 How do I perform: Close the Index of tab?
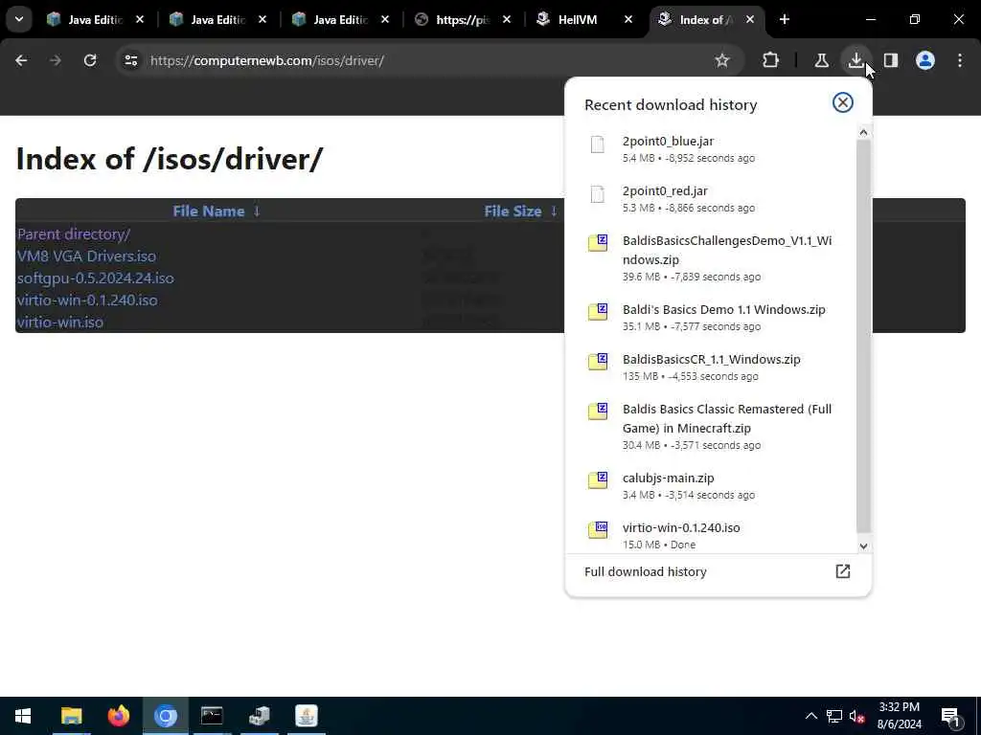749,19
